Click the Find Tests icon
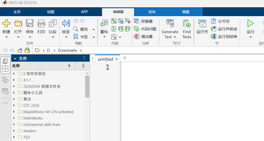The width and height of the screenshot is (264, 141). 187,23
